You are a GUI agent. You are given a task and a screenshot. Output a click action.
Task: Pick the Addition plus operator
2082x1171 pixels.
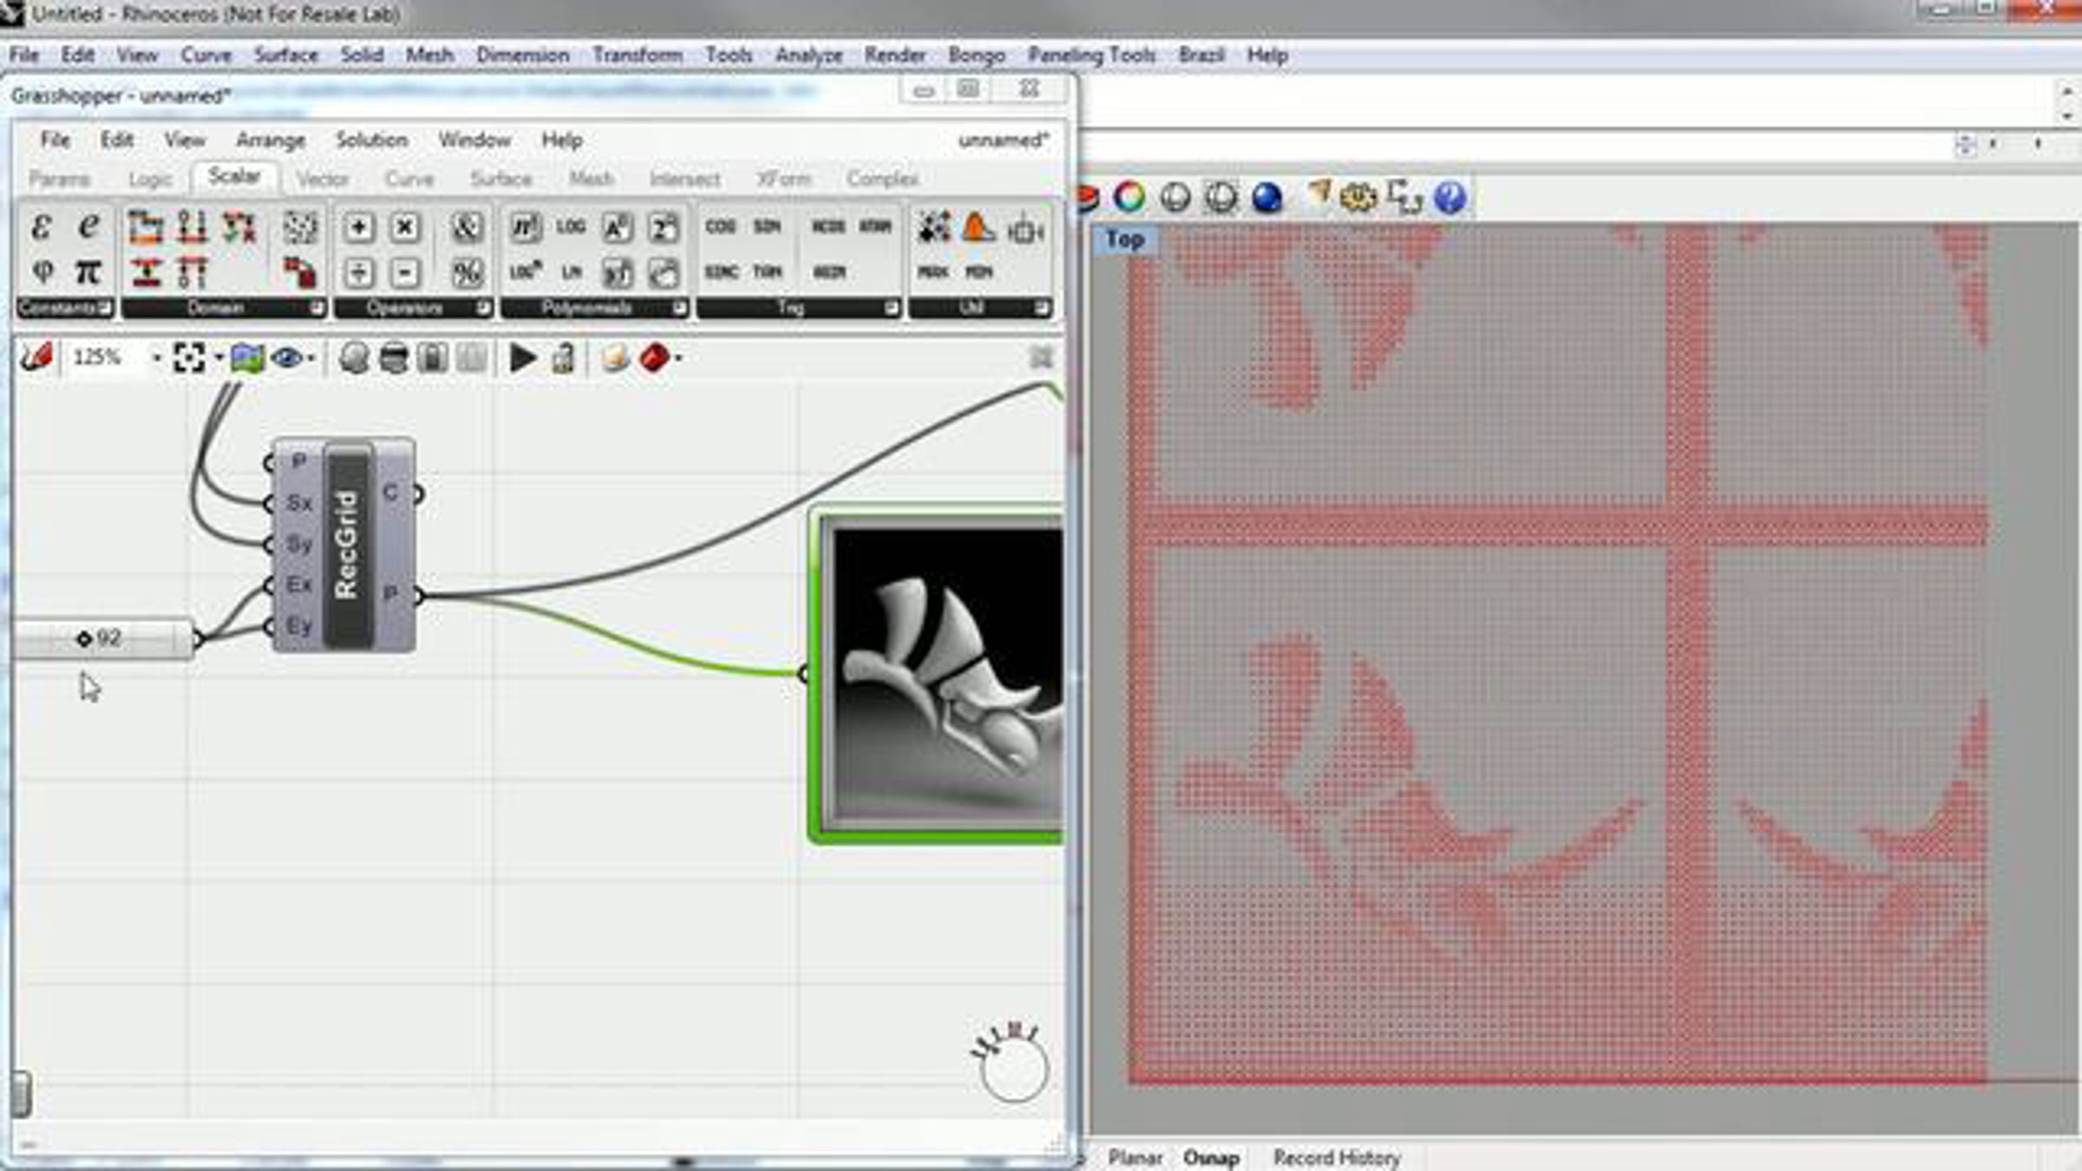point(358,228)
